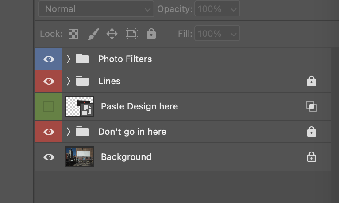
Task: Open the Fill percentage dropdown arrow
Action: tap(234, 34)
